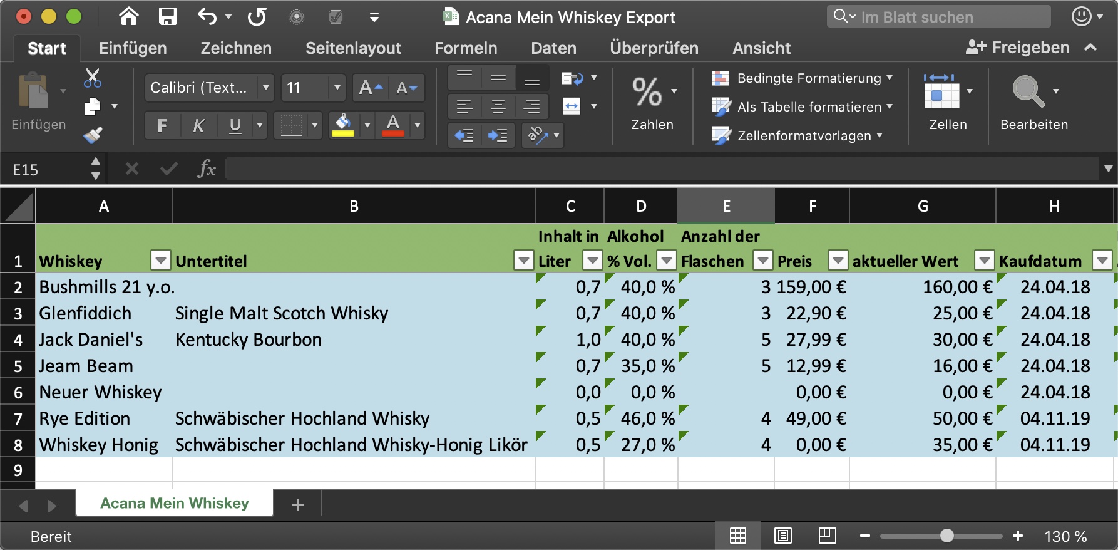
Task: Open the Whiskey column filter dropdown
Action: pos(161,259)
